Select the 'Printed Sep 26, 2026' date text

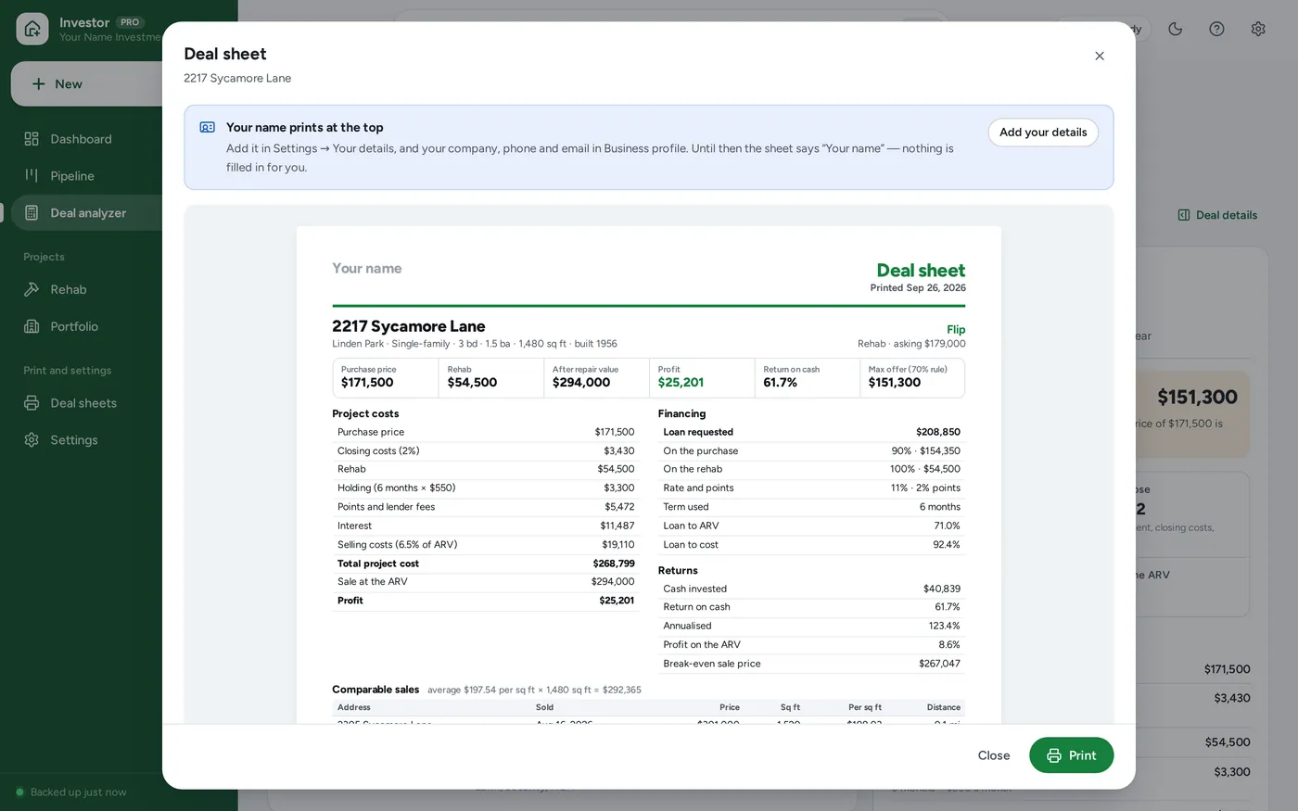[x=918, y=288]
